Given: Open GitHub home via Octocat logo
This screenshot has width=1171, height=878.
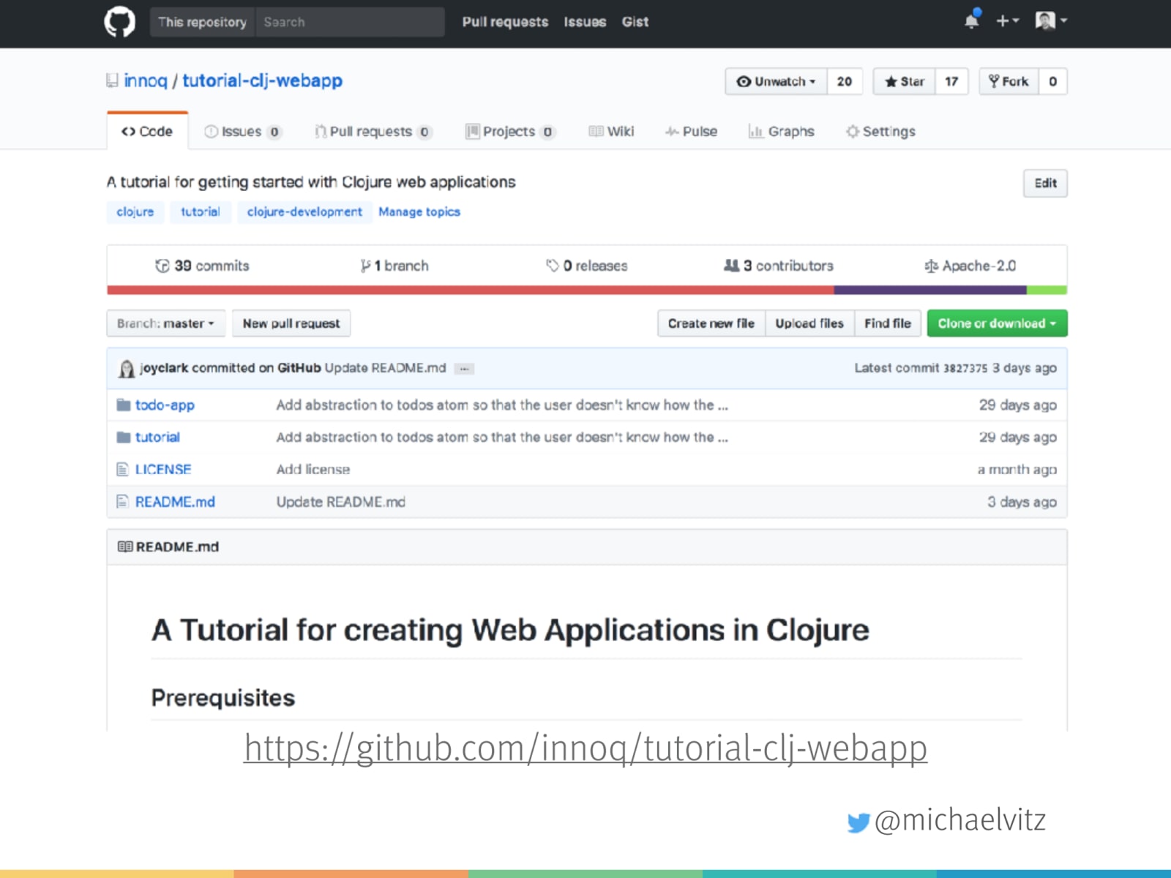Looking at the screenshot, I should tap(119, 22).
